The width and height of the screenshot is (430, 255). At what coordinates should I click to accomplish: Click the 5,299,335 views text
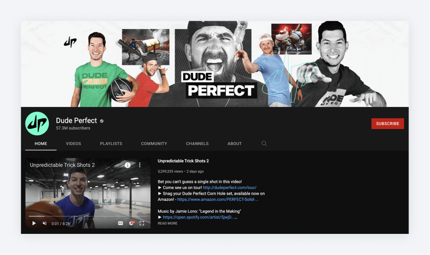pyautogui.click(x=170, y=171)
